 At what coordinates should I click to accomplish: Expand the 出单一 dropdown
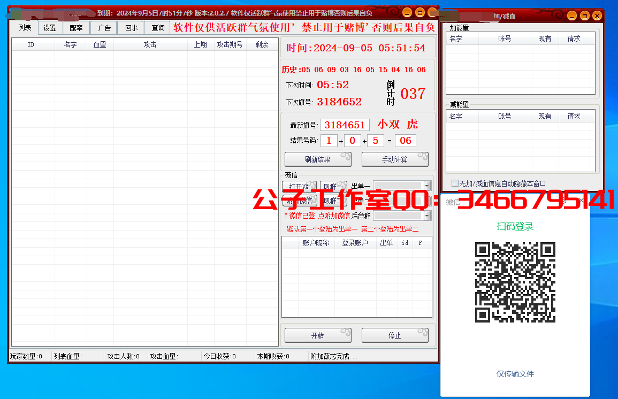(x=427, y=186)
